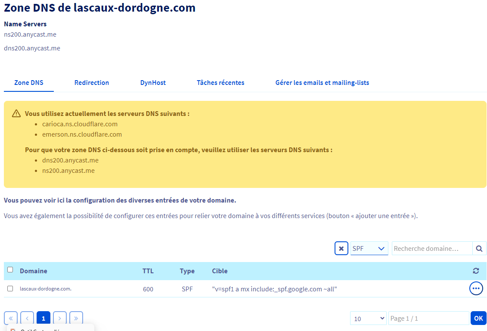Screen dimensions: 487x331
Task: Go to the next page arrow
Action: pos(60,318)
